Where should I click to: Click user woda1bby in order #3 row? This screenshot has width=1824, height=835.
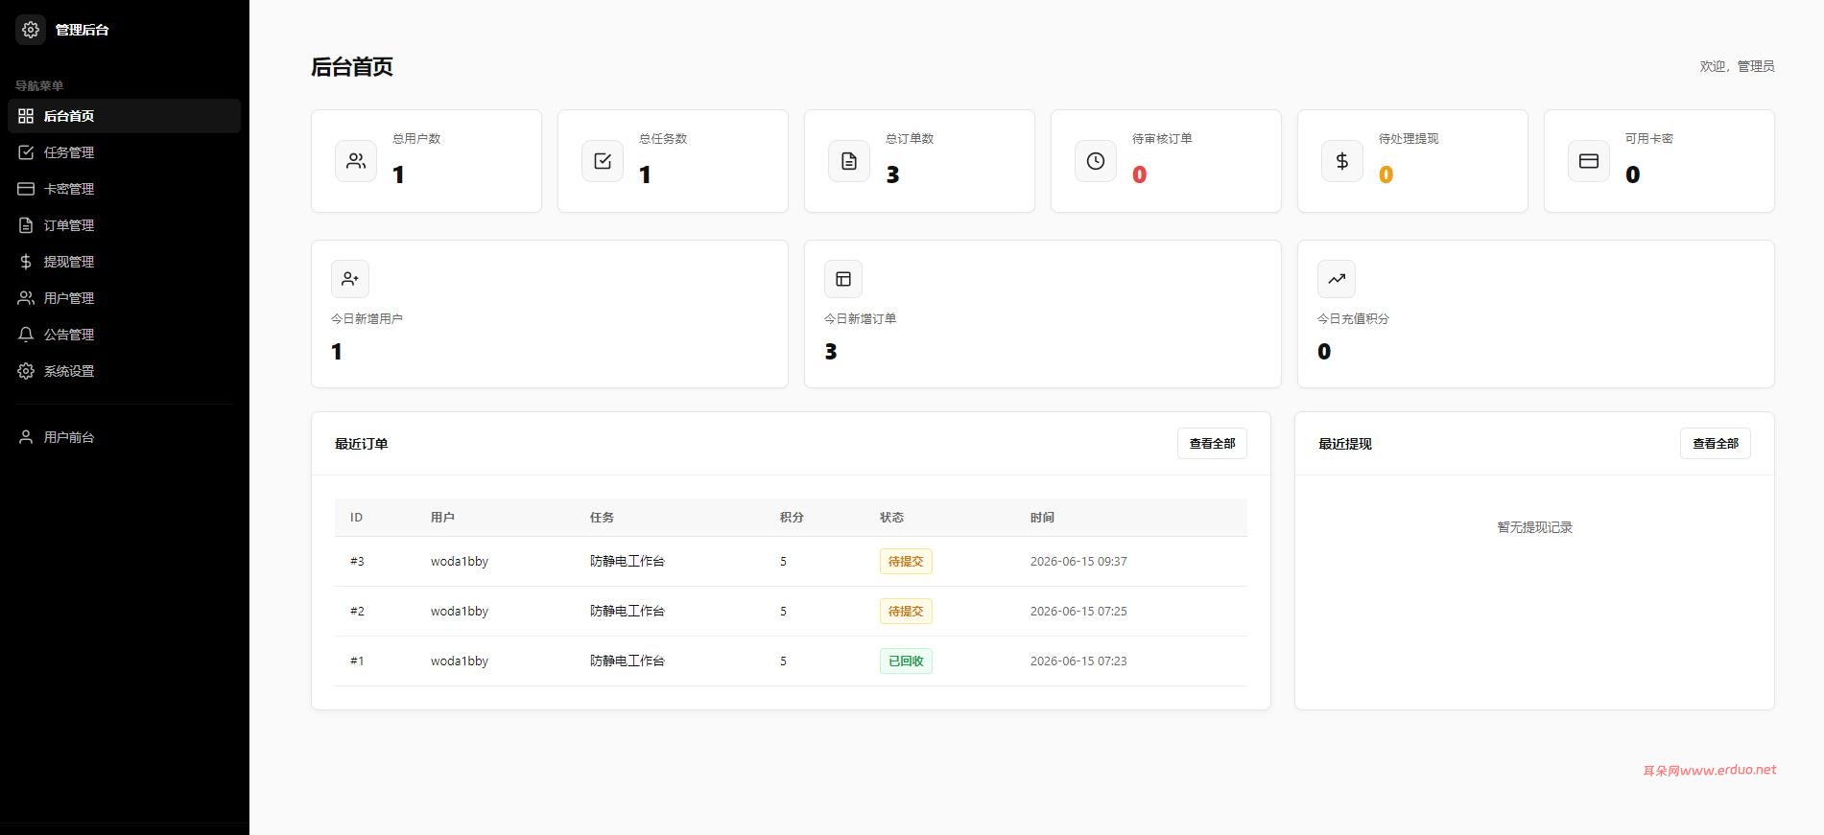point(460,562)
